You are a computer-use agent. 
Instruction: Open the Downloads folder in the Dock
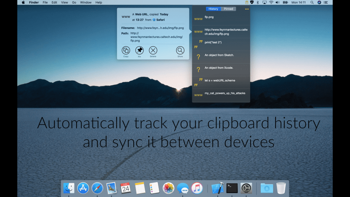(x=267, y=188)
